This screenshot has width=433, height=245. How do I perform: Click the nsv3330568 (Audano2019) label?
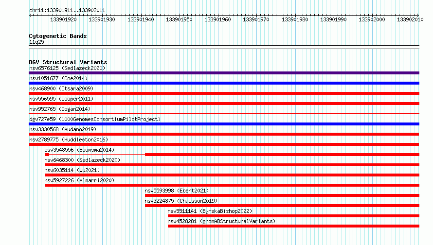coord(63,129)
